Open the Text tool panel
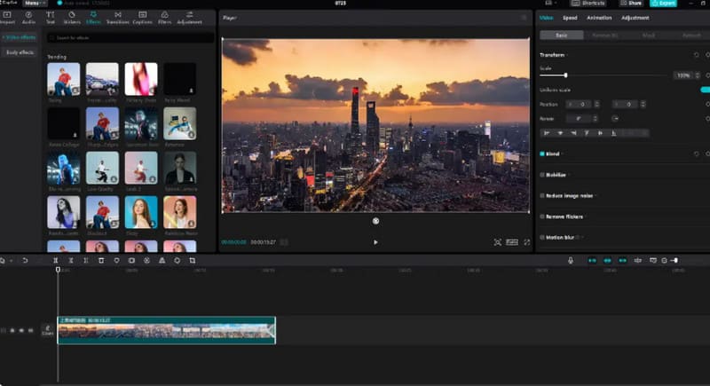The image size is (710, 386). [51, 18]
